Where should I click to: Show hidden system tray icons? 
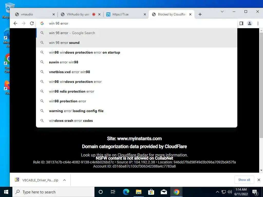point(217,192)
